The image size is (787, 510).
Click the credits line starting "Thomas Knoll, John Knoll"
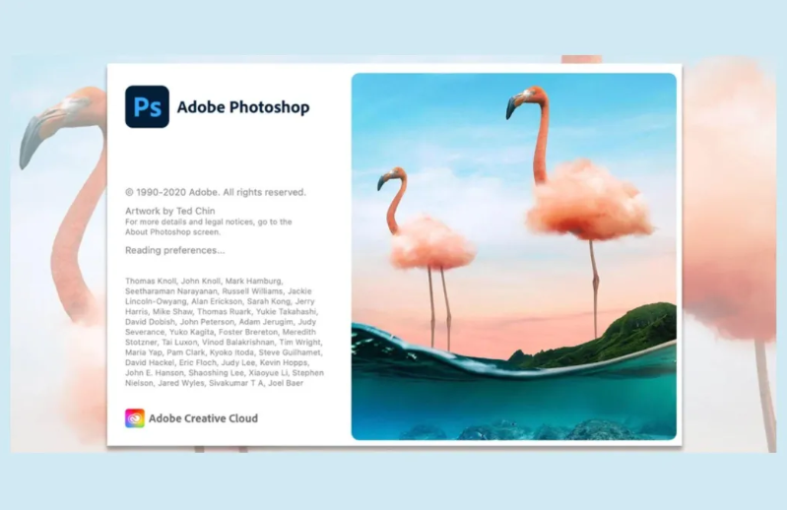[x=204, y=281]
